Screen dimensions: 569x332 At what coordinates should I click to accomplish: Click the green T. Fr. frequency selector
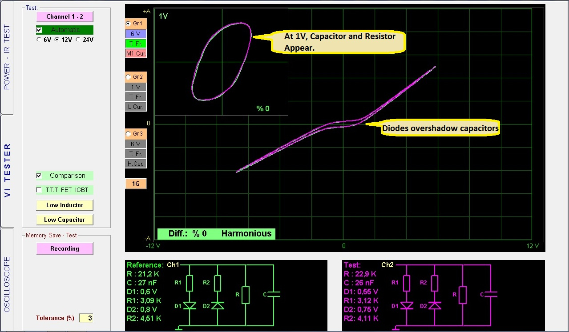coord(136,44)
